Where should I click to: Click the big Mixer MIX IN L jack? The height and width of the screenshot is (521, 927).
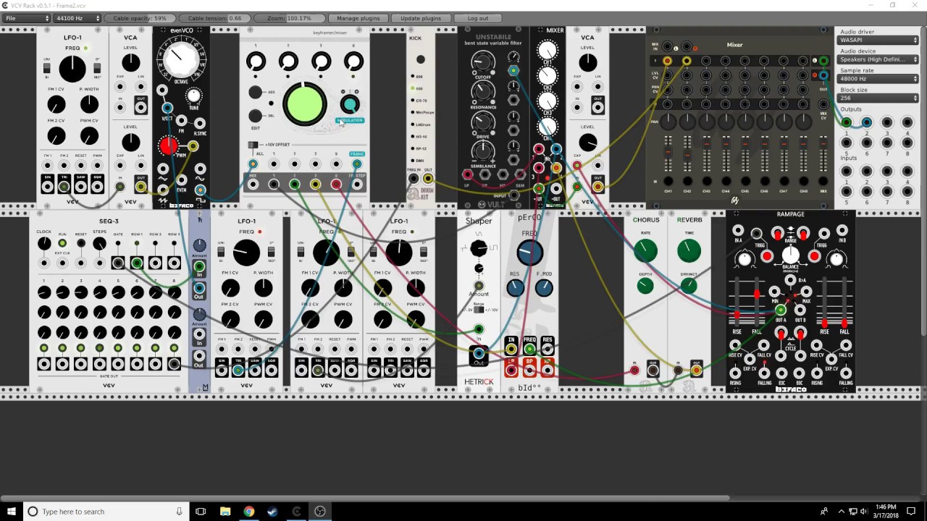pyautogui.click(x=667, y=46)
